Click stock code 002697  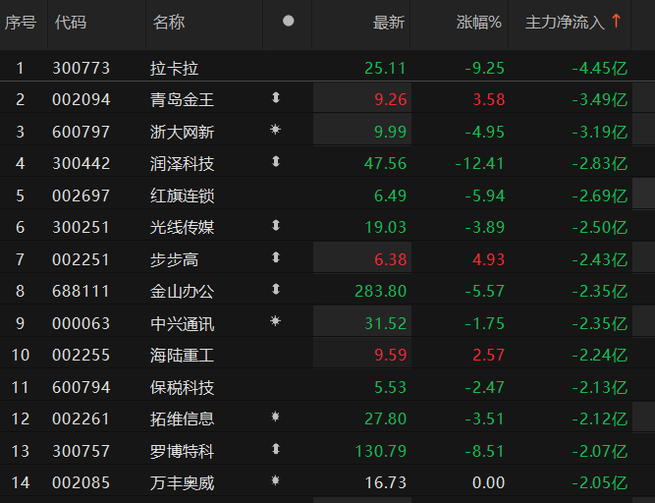coord(82,196)
